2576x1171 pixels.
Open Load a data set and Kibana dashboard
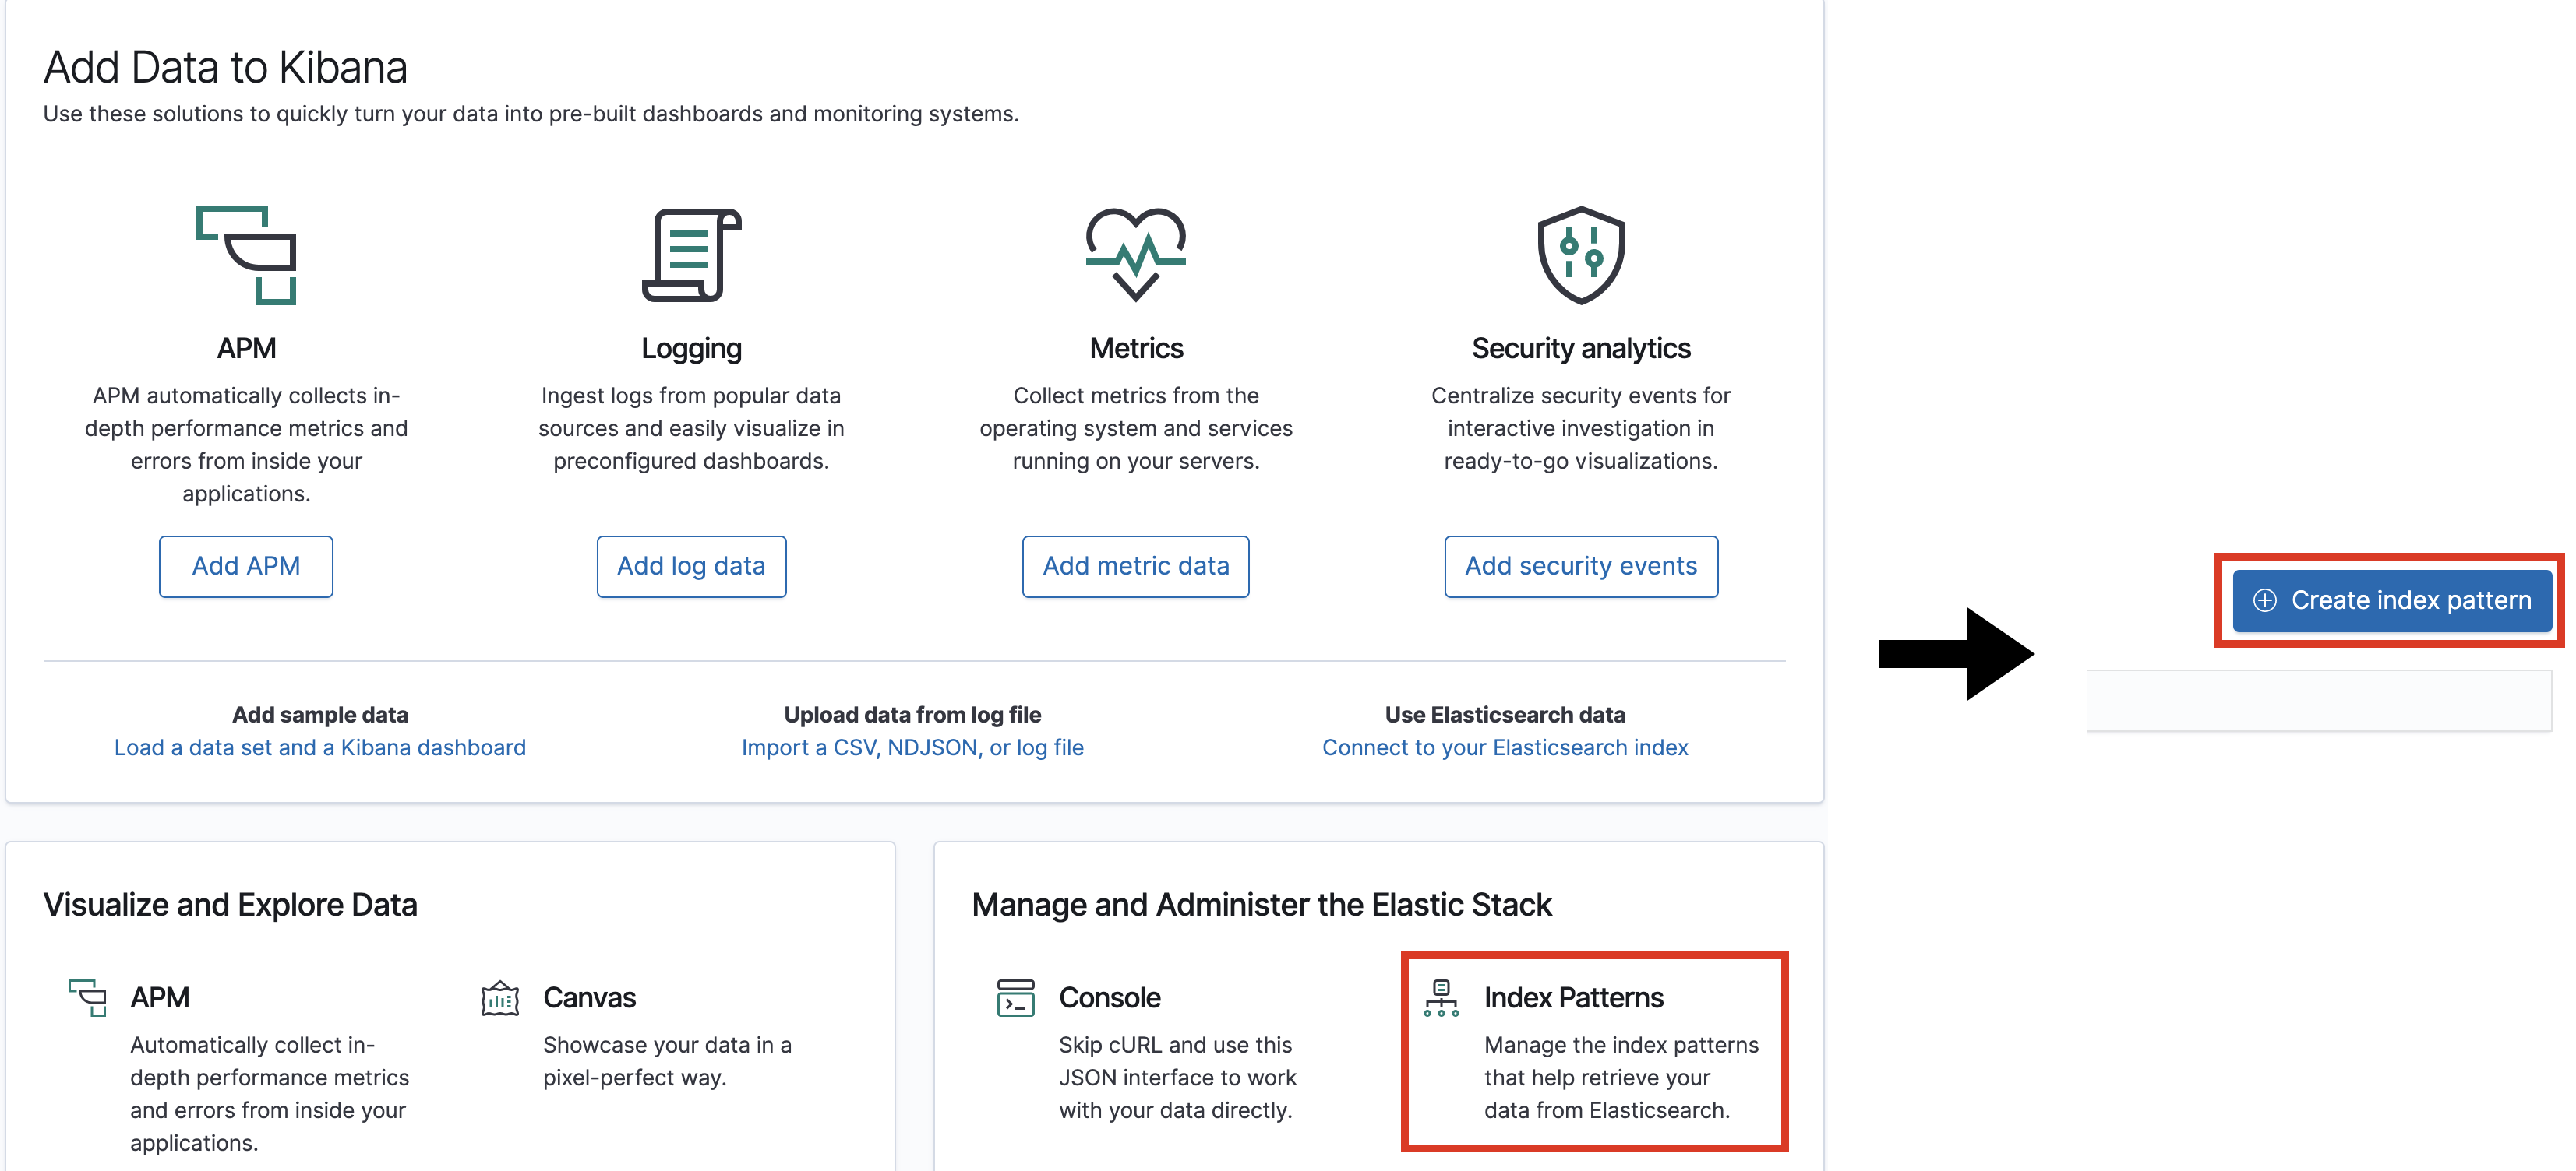pyautogui.click(x=320, y=747)
